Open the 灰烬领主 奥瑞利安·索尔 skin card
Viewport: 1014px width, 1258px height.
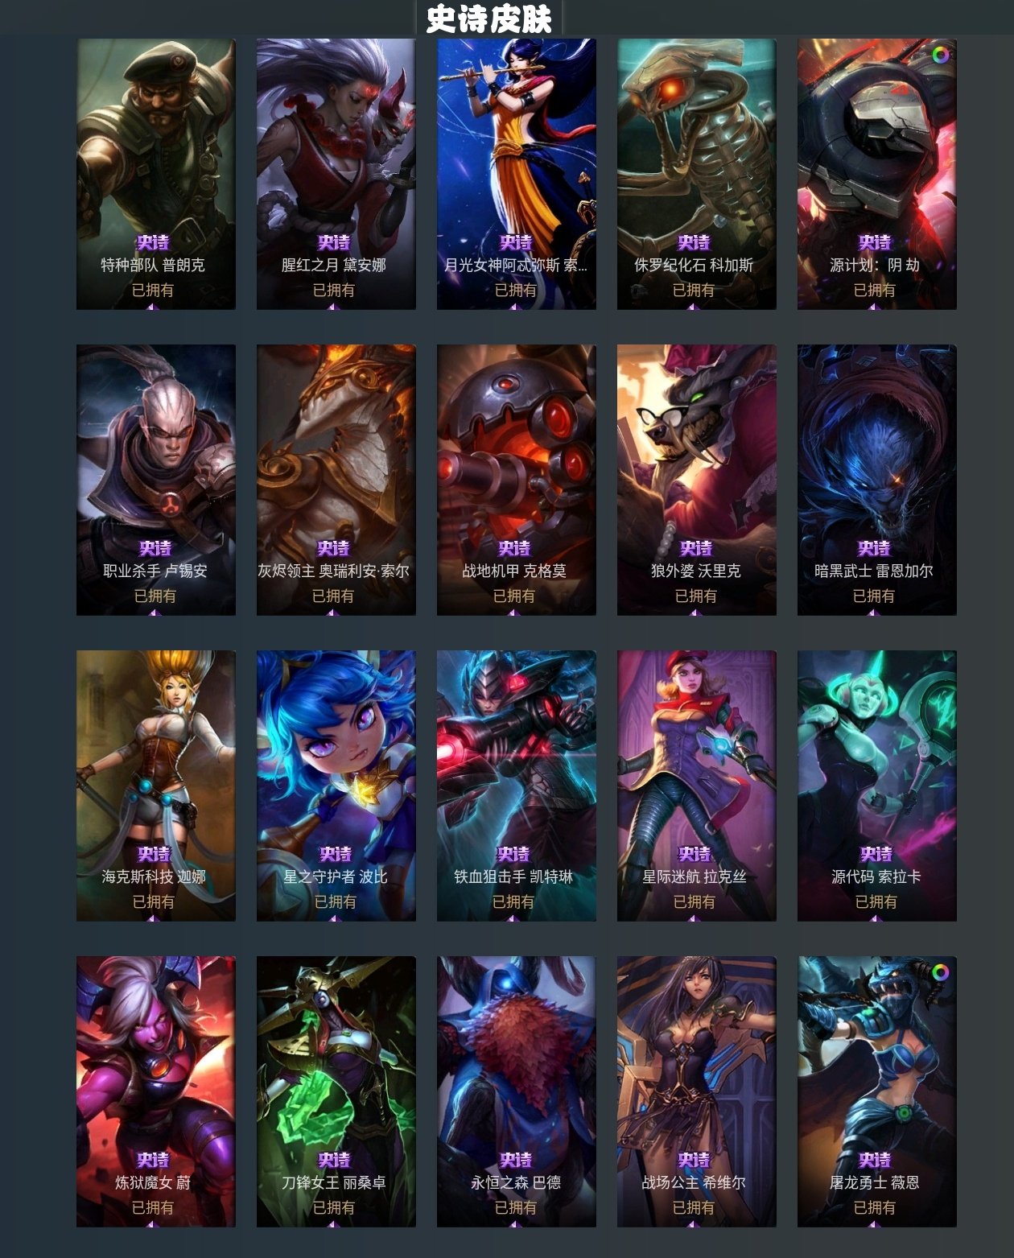point(336,480)
